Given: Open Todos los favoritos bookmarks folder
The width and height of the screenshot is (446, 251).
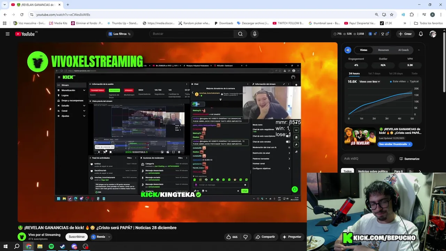Looking at the screenshot, I should tap(428, 23).
